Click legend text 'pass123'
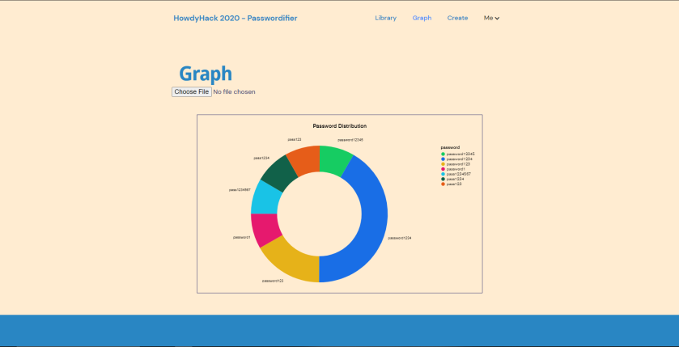 [x=454, y=184]
